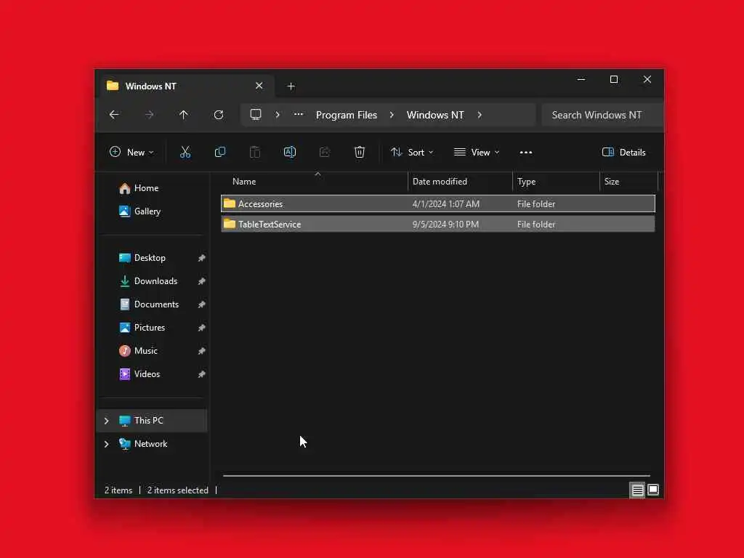Click the pin icon beside Music
Image resolution: width=744 pixels, height=558 pixels.
click(x=202, y=351)
